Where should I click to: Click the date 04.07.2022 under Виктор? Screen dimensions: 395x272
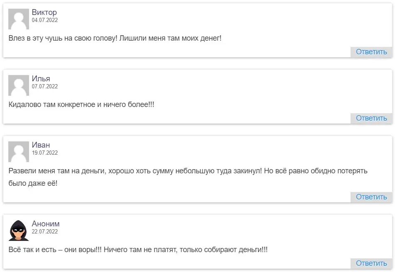point(44,19)
